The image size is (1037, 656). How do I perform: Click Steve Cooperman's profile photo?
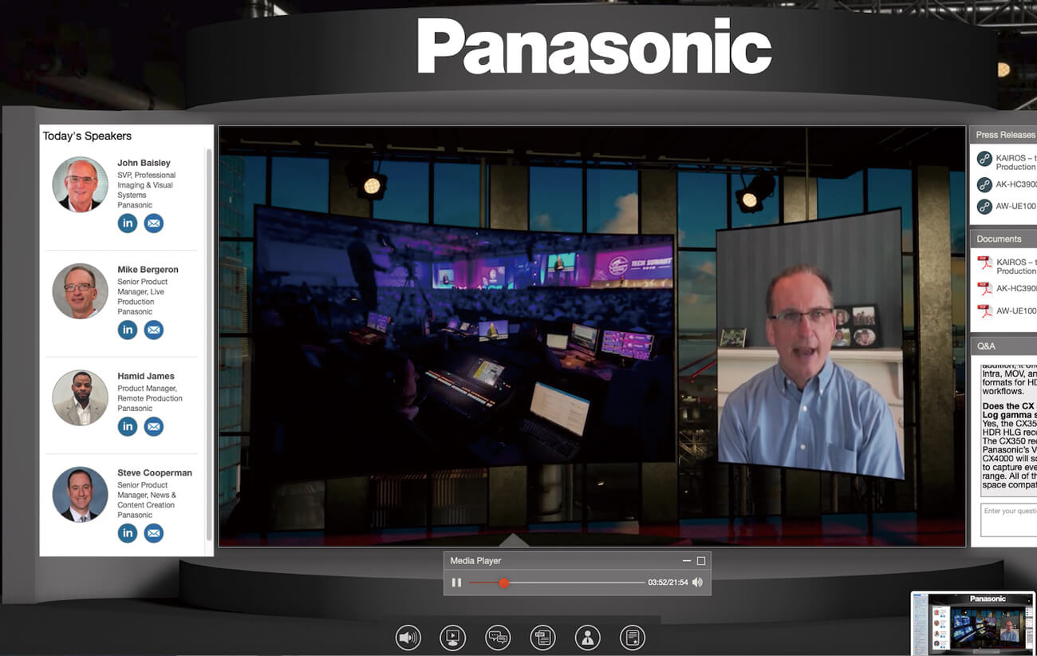[x=81, y=495]
